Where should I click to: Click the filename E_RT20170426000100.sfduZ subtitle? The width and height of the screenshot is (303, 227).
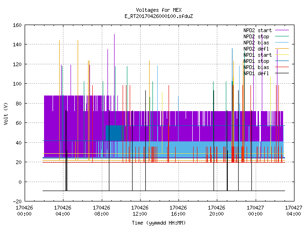[x=159, y=16]
